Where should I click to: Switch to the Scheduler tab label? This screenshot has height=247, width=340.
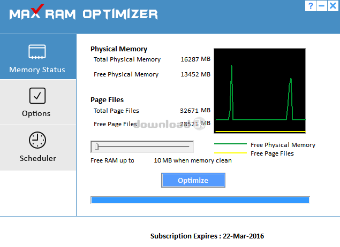coord(37,158)
